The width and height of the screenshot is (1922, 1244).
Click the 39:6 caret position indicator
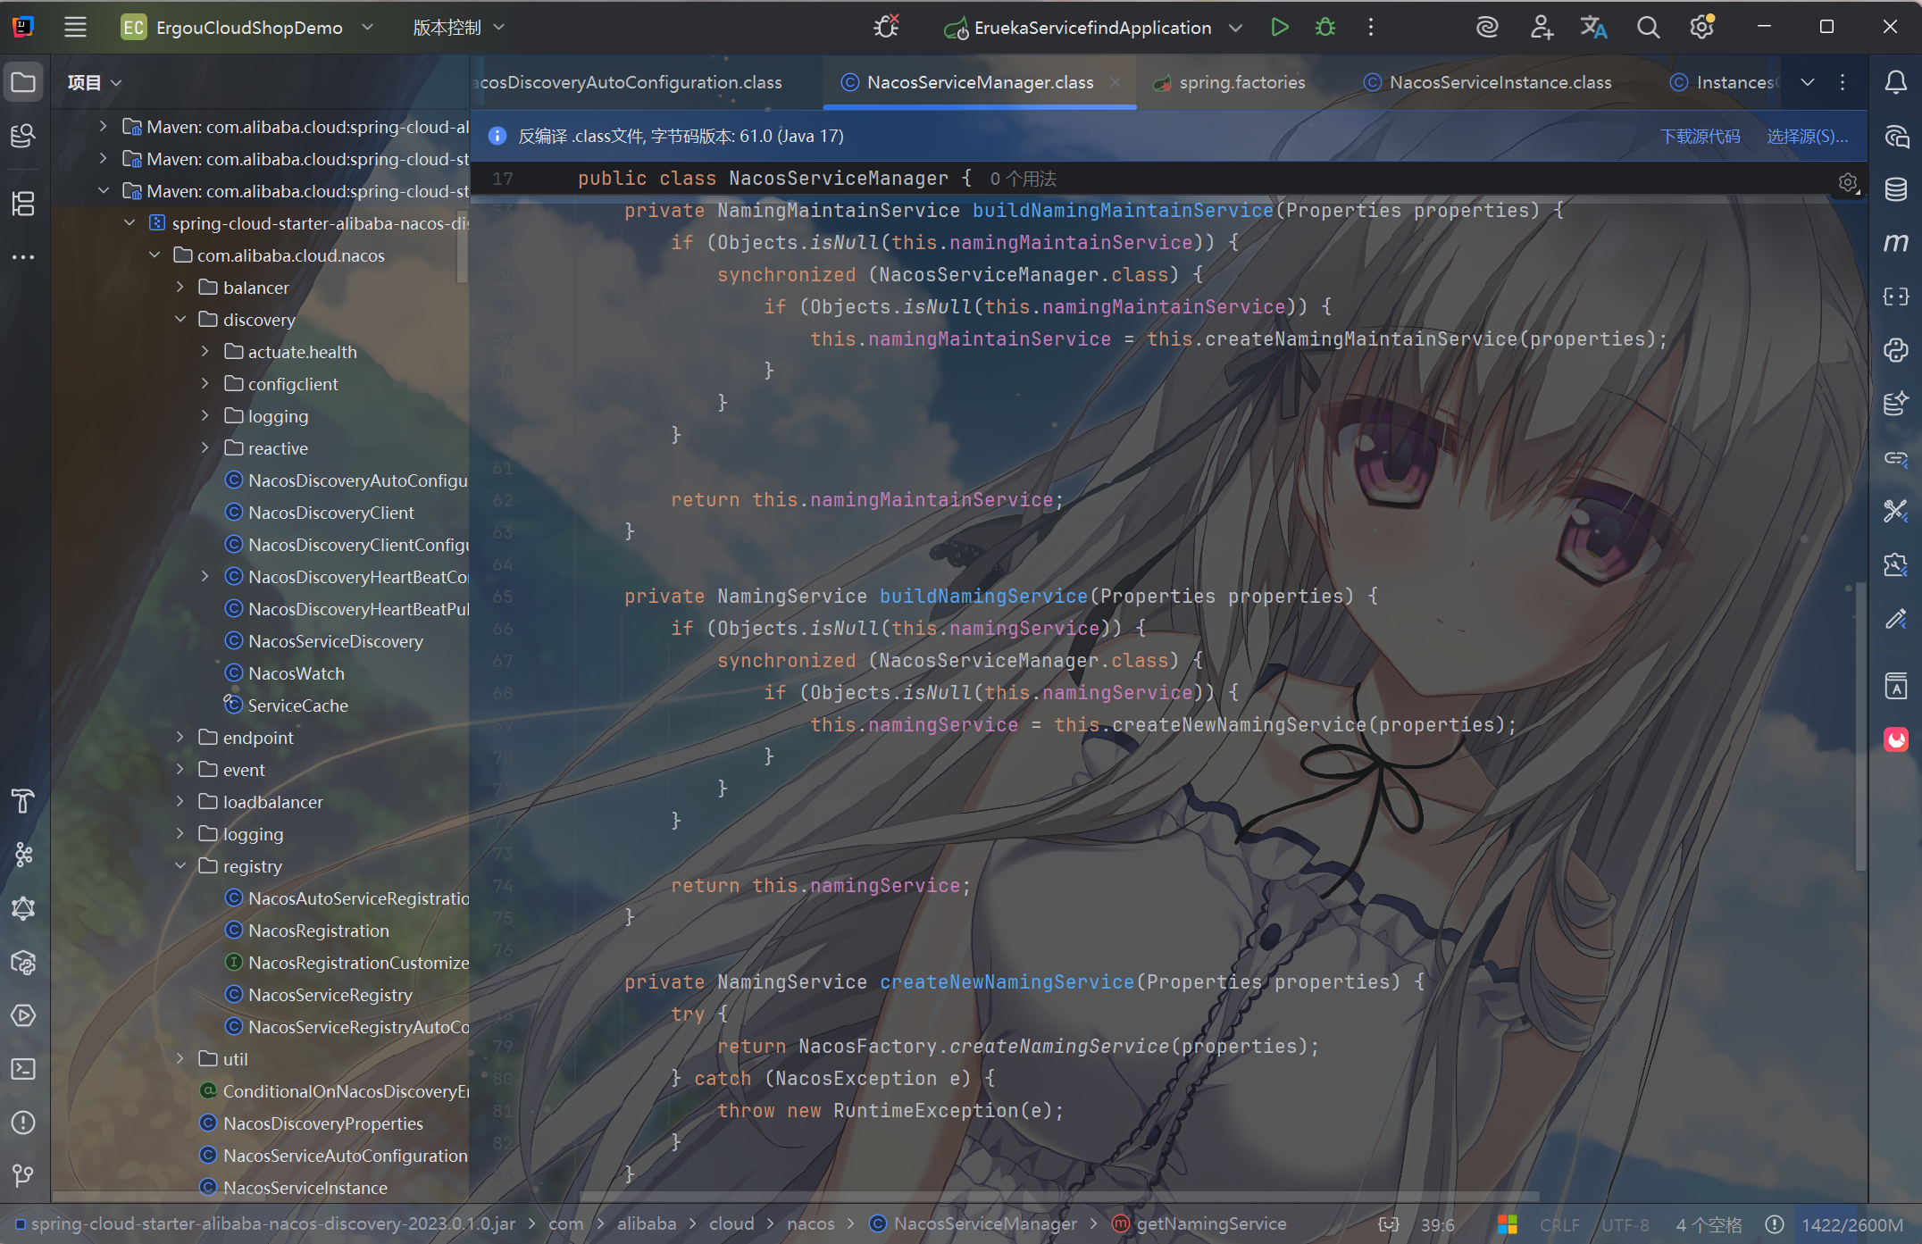pos(1438,1224)
